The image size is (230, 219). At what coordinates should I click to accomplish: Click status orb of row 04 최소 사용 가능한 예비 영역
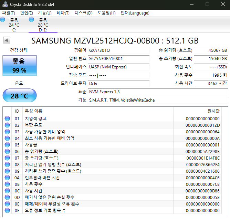[x=7, y=138]
